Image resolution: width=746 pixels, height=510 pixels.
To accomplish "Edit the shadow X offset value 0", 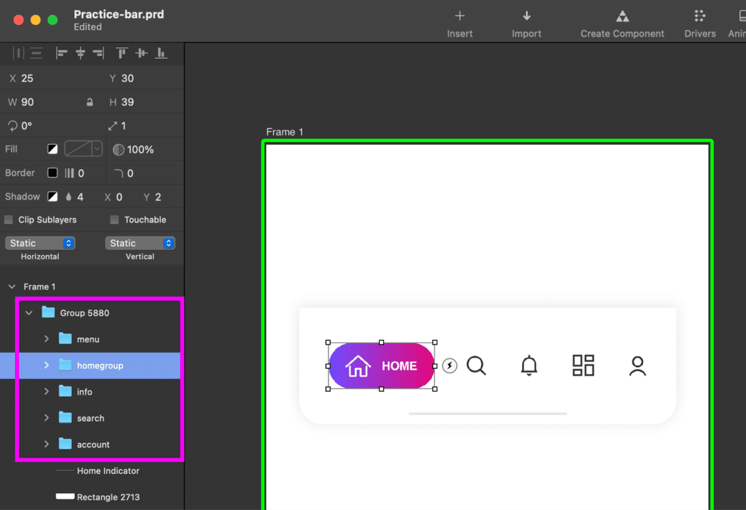I will point(119,197).
